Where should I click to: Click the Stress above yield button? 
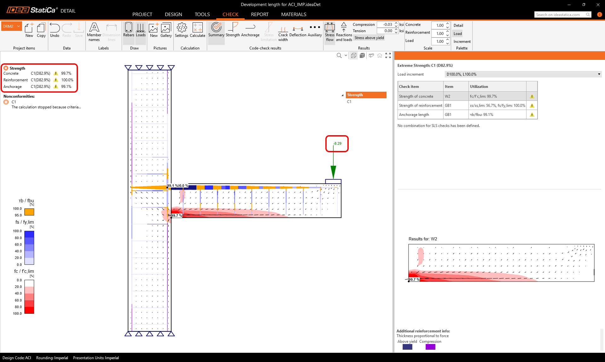pos(369,38)
